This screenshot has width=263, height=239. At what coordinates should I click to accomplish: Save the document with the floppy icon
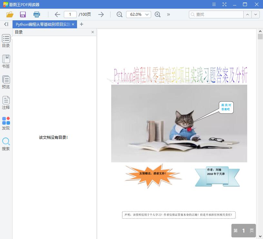23,14
